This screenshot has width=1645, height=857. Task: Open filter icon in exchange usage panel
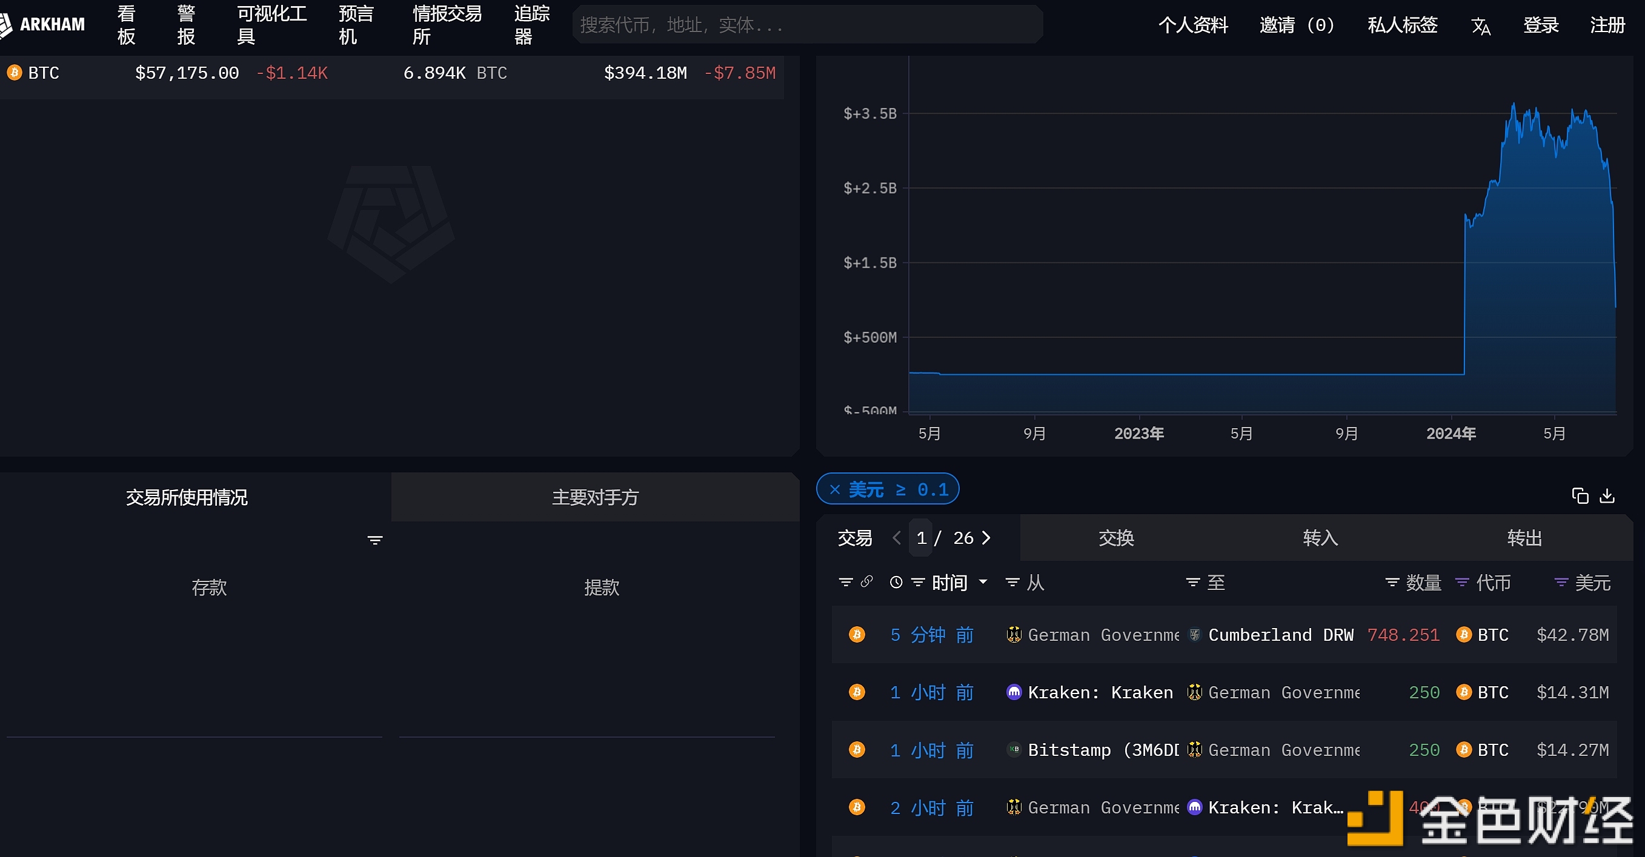point(375,540)
